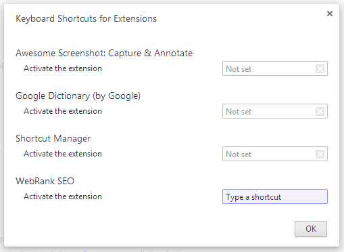Click the WebRank SEO 'Type a shortcut' field
The height and width of the screenshot is (252, 344).
coord(275,196)
